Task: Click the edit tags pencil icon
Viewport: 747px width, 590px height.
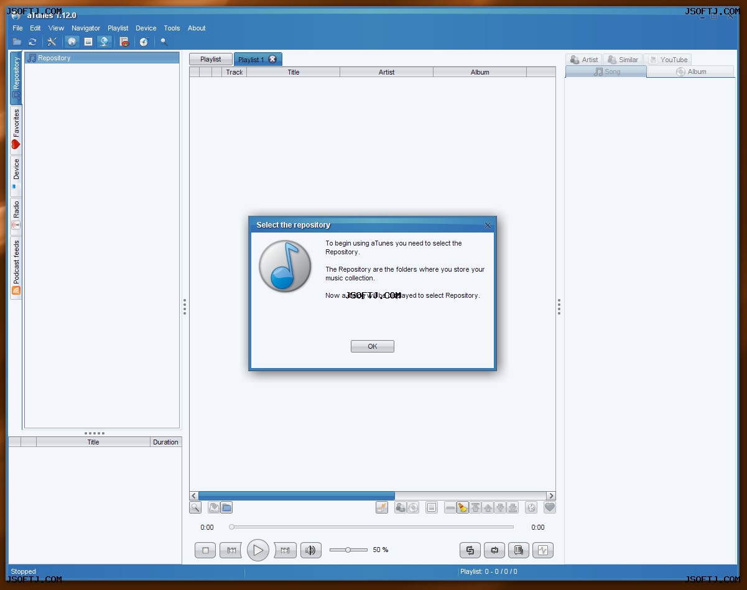Action: coord(382,507)
